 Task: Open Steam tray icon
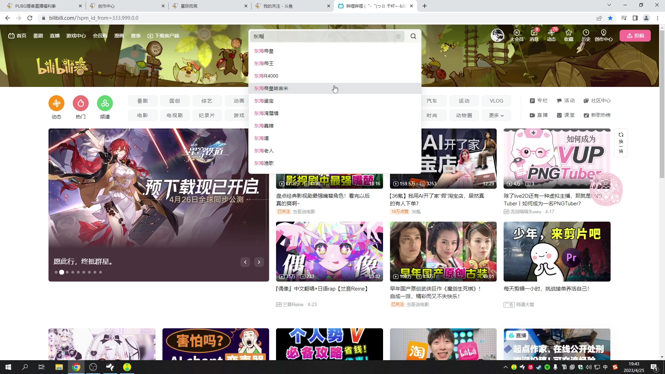pyautogui.click(x=539, y=367)
